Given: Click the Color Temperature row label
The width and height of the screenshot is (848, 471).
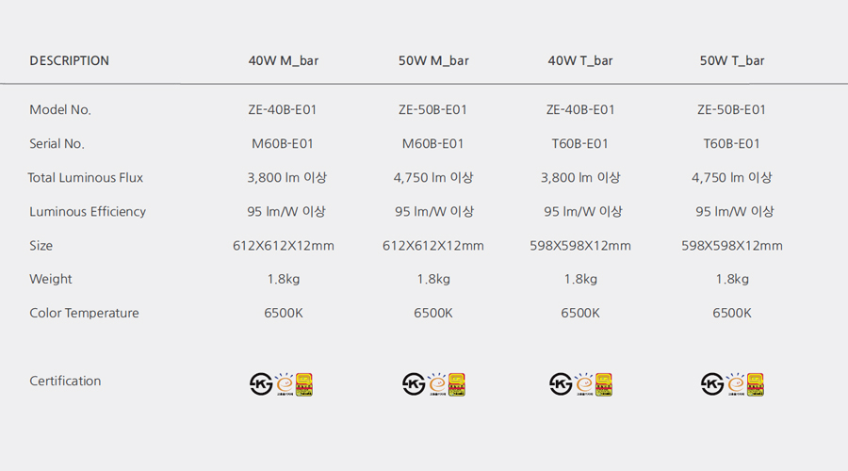Looking at the screenshot, I should [84, 313].
